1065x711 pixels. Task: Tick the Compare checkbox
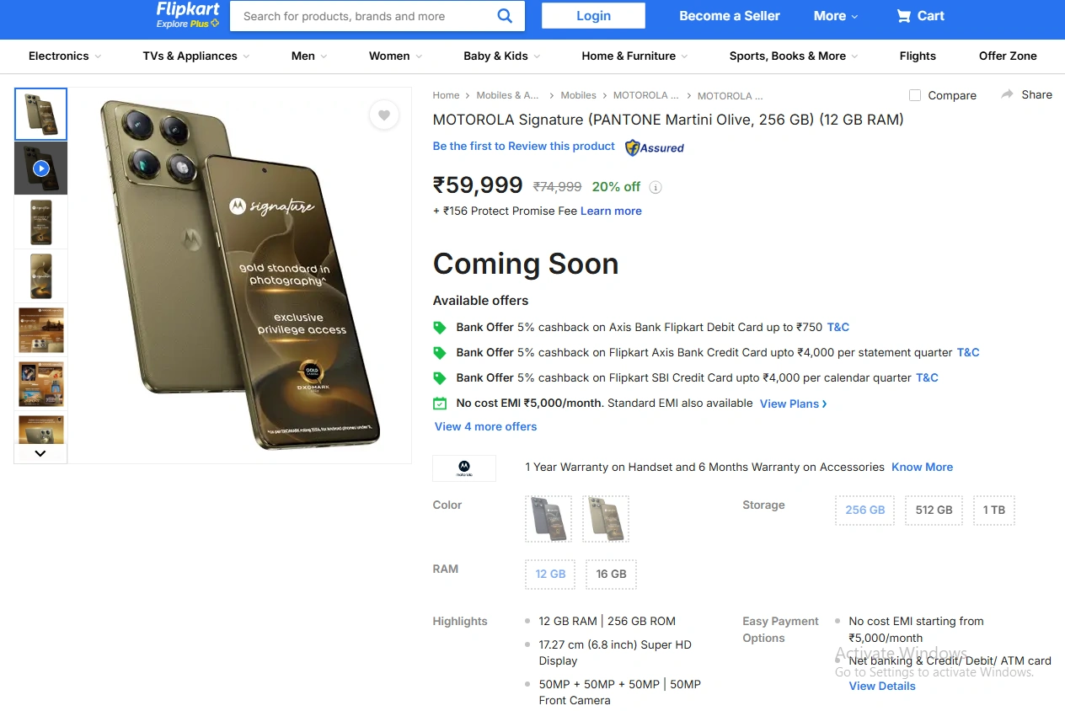tap(915, 95)
